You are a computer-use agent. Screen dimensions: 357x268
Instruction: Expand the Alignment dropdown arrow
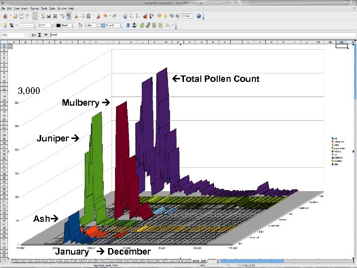tap(173, 25)
